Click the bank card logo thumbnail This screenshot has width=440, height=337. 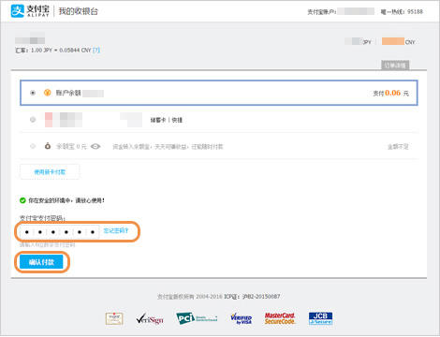(x=64, y=120)
